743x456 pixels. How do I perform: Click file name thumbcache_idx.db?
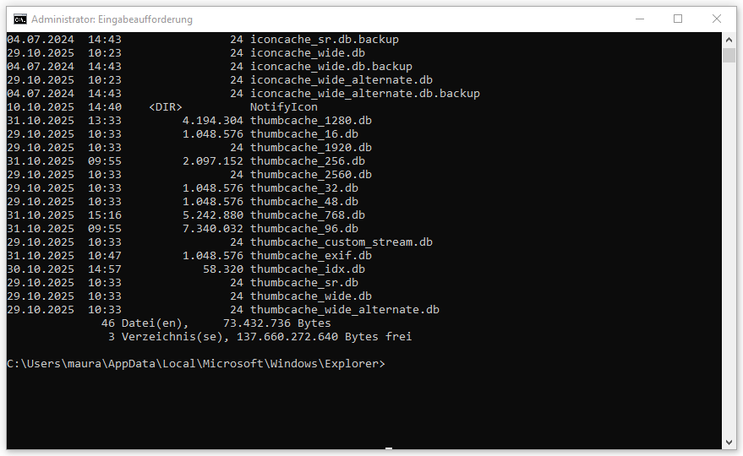click(x=308, y=269)
